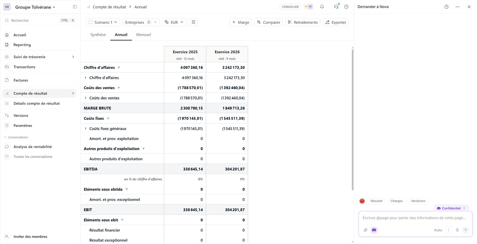
Task: Select the Annuel tab
Action: pos(121,35)
